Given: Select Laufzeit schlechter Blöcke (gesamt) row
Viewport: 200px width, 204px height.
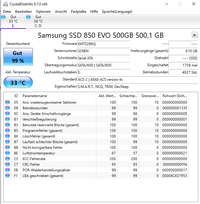Looking at the screenshot, I should (96, 142).
